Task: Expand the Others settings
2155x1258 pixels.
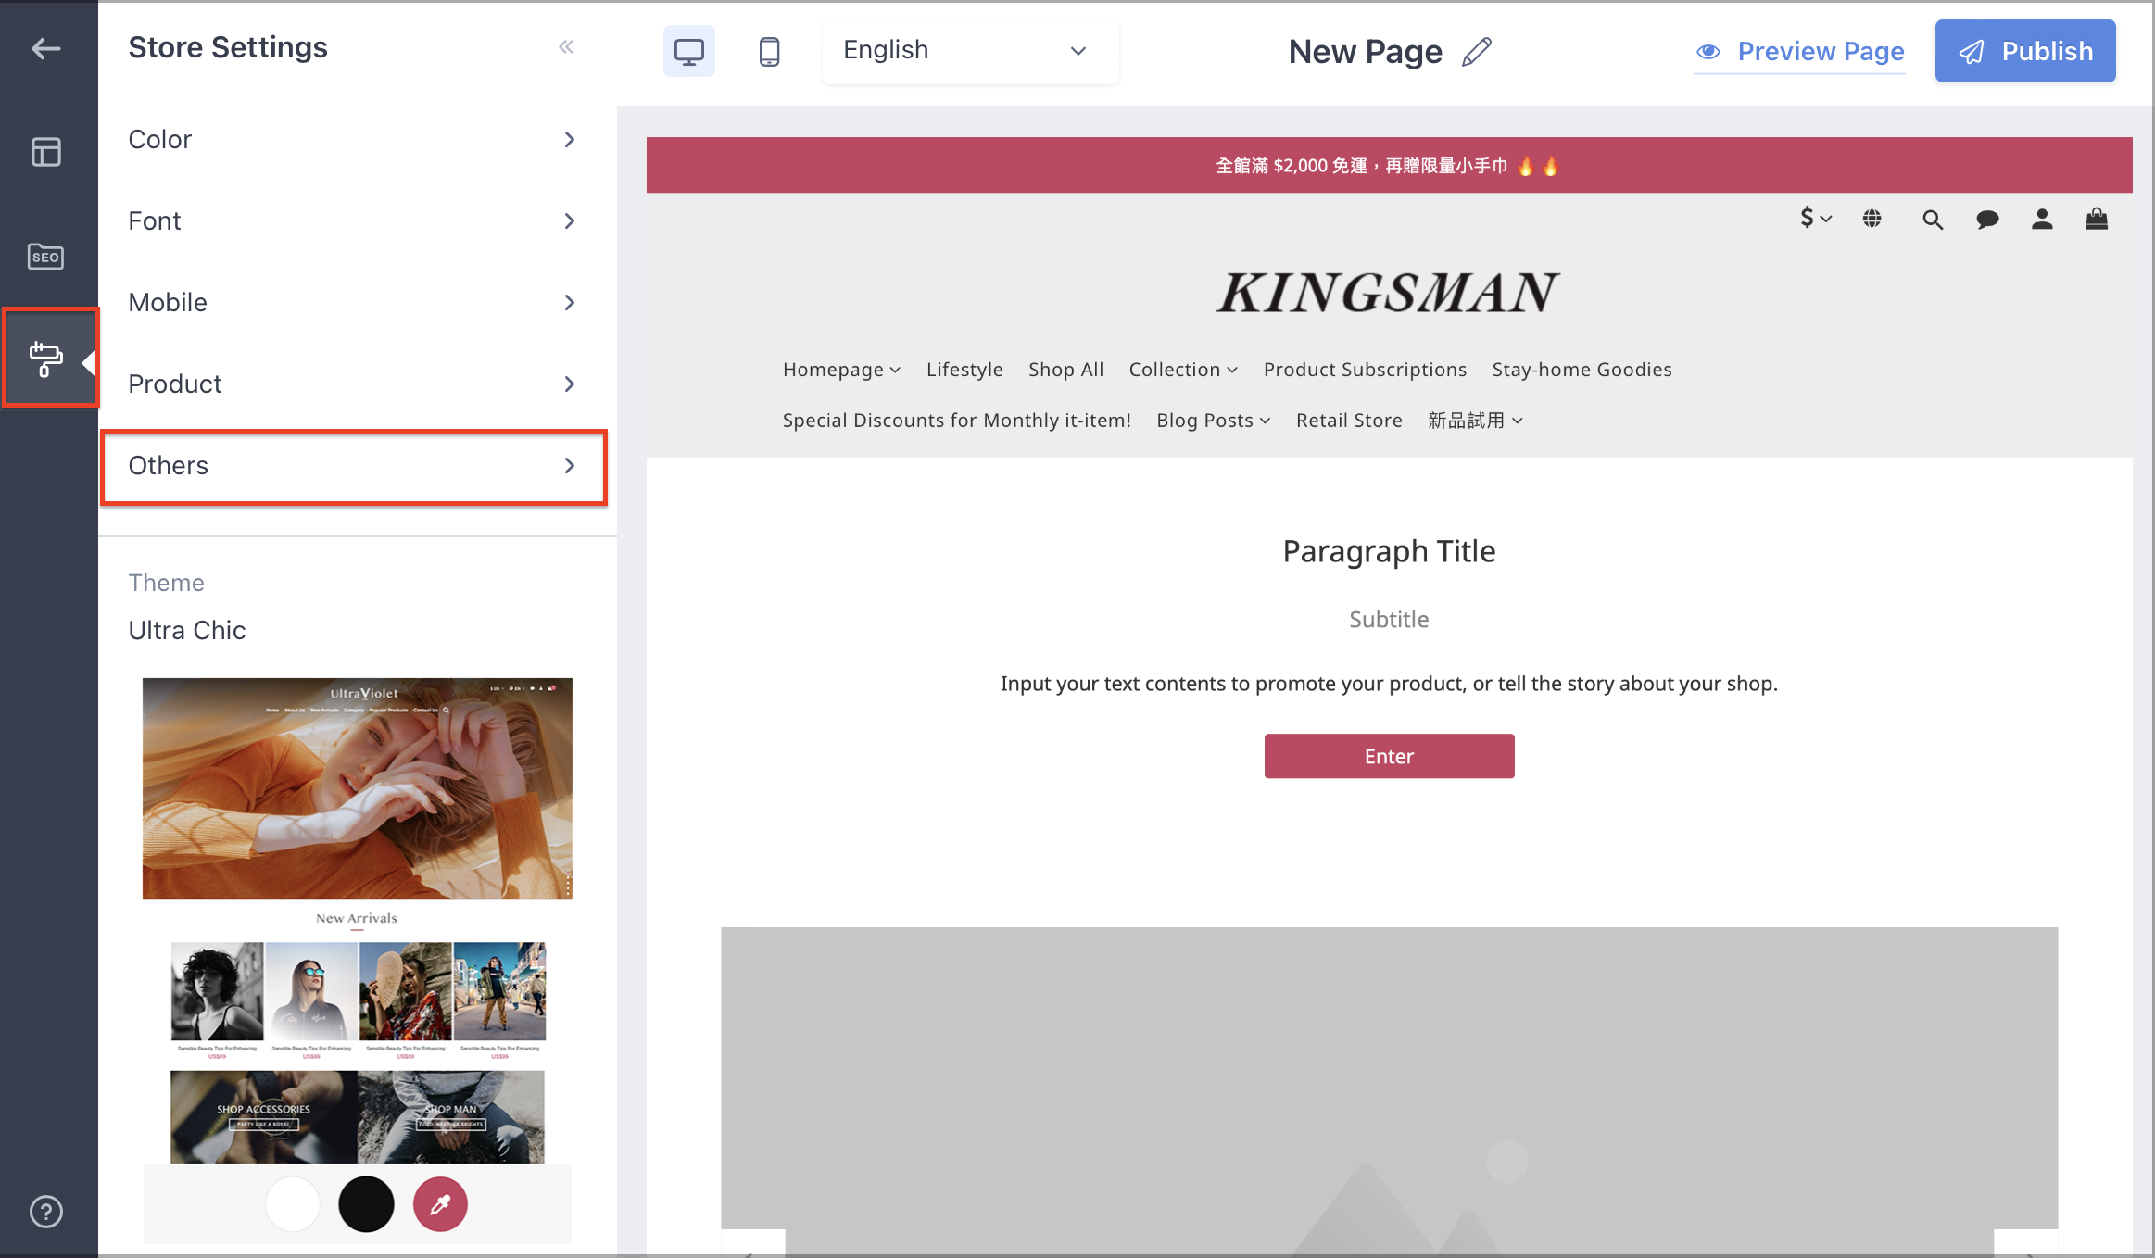Action: click(353, 466)
